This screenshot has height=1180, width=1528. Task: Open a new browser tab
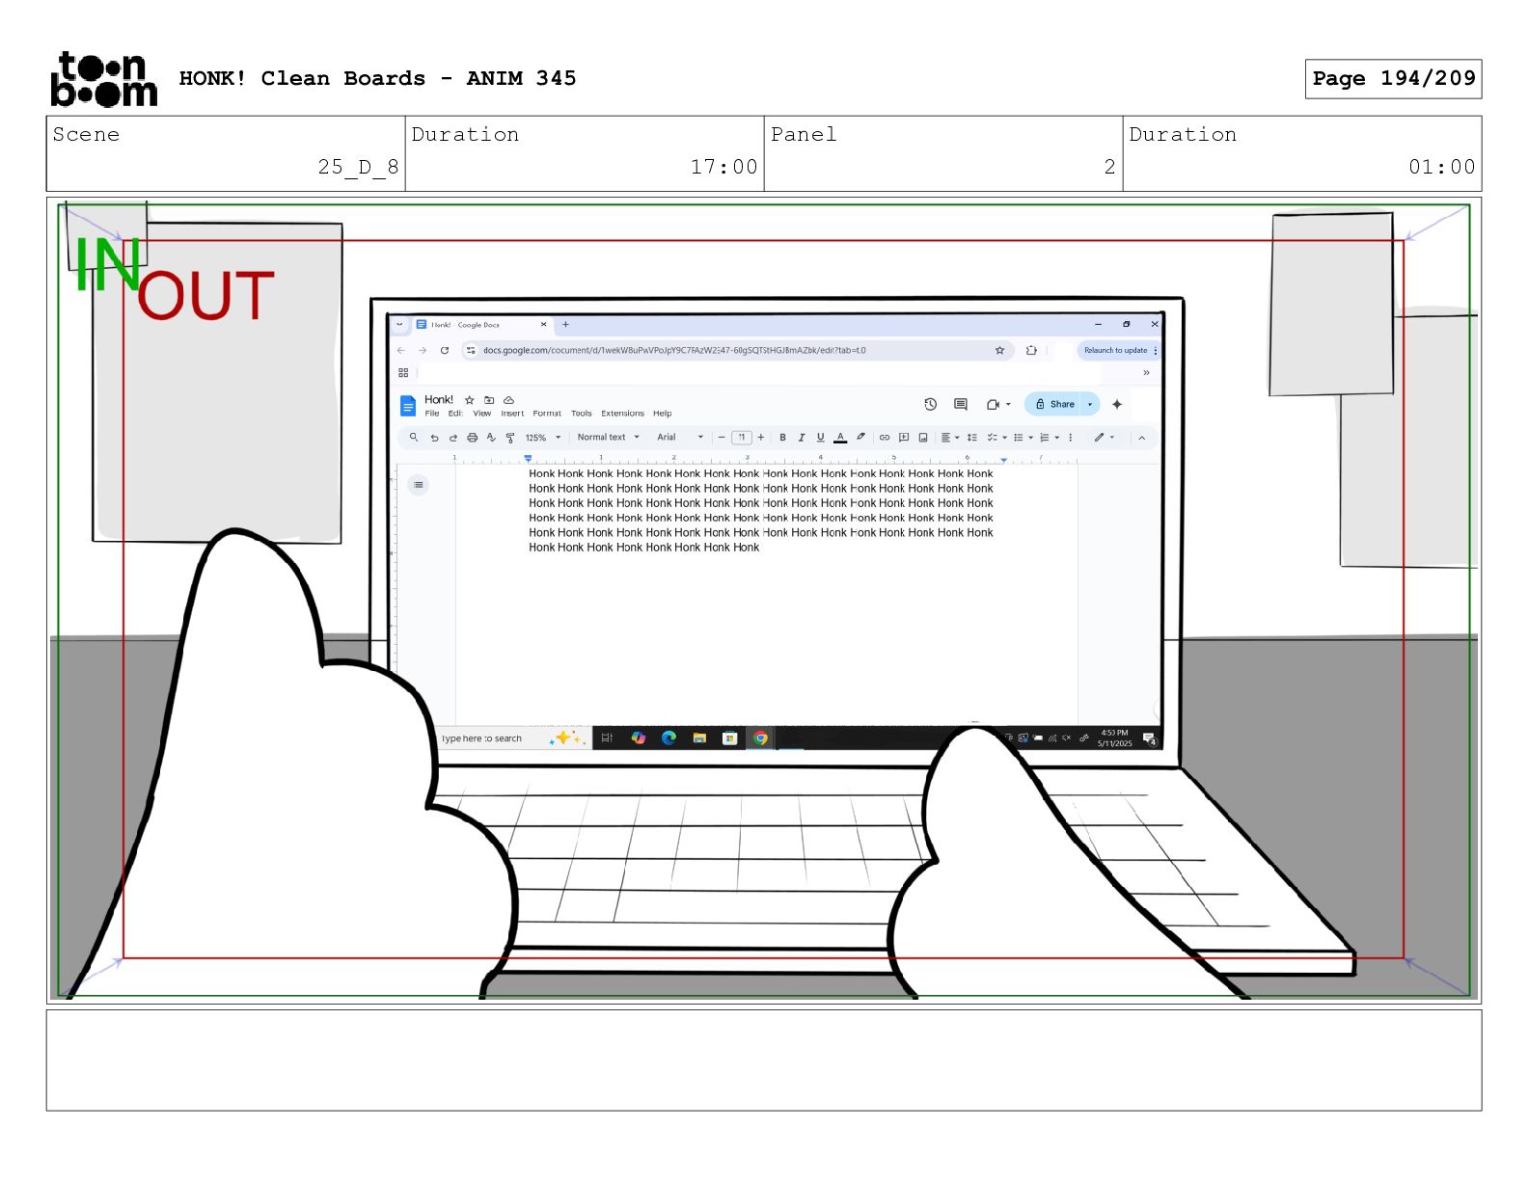(x=566, y=325)
